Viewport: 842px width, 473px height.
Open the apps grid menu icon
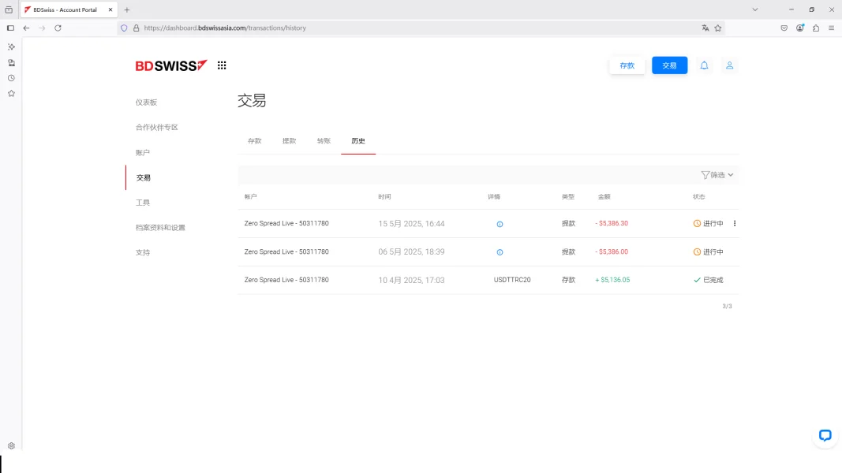222,65
